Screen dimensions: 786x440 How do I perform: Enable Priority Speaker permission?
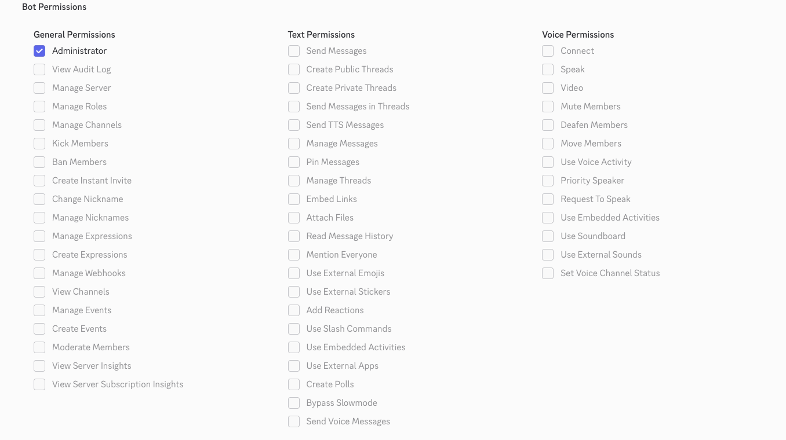click(x=548, y=181)
